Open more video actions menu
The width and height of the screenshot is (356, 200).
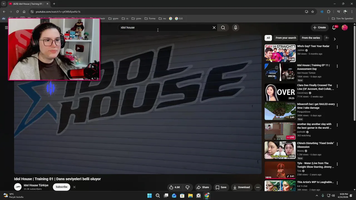258,187
